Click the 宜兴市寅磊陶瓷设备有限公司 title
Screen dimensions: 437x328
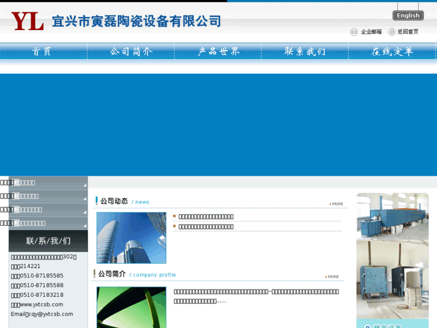(x=136, y=22)
